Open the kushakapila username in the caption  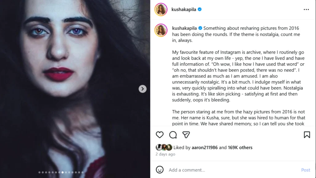click(185, 28)
